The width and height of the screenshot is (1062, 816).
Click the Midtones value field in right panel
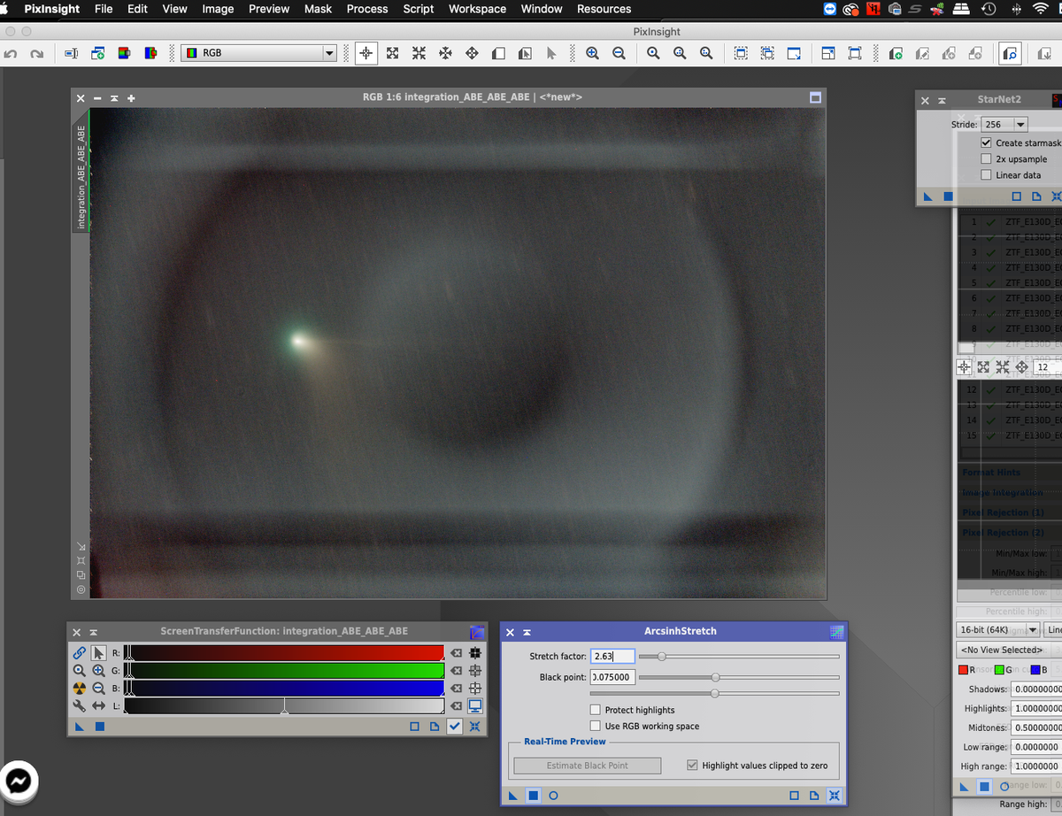pos(1036,727)
